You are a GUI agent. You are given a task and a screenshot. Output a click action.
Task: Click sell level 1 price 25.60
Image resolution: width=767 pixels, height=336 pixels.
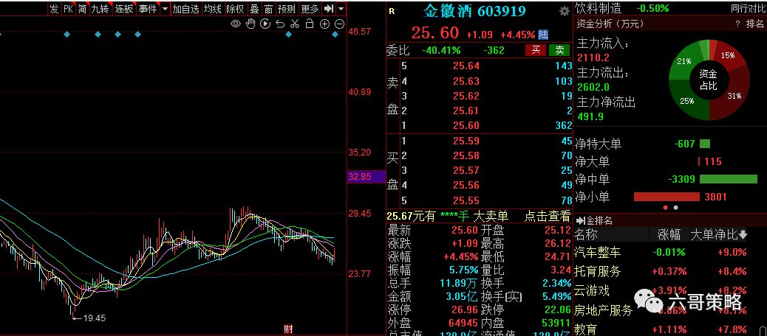coord(466,125)
